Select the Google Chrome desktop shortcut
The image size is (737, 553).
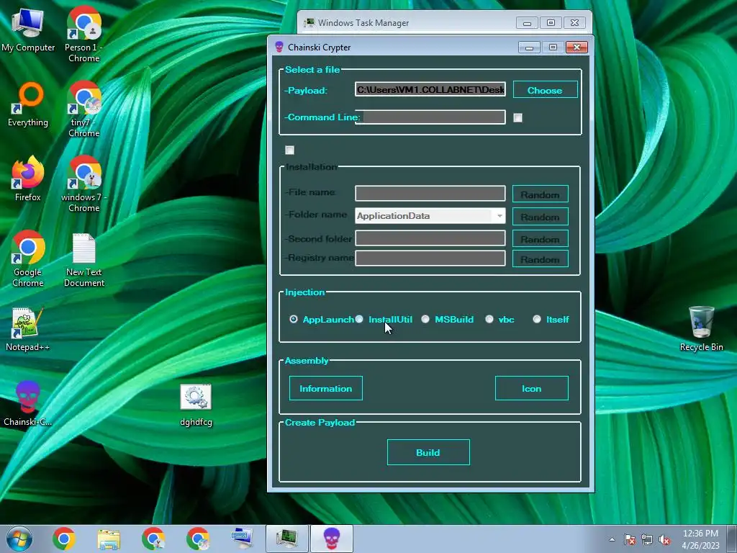(x=28, y=258)
